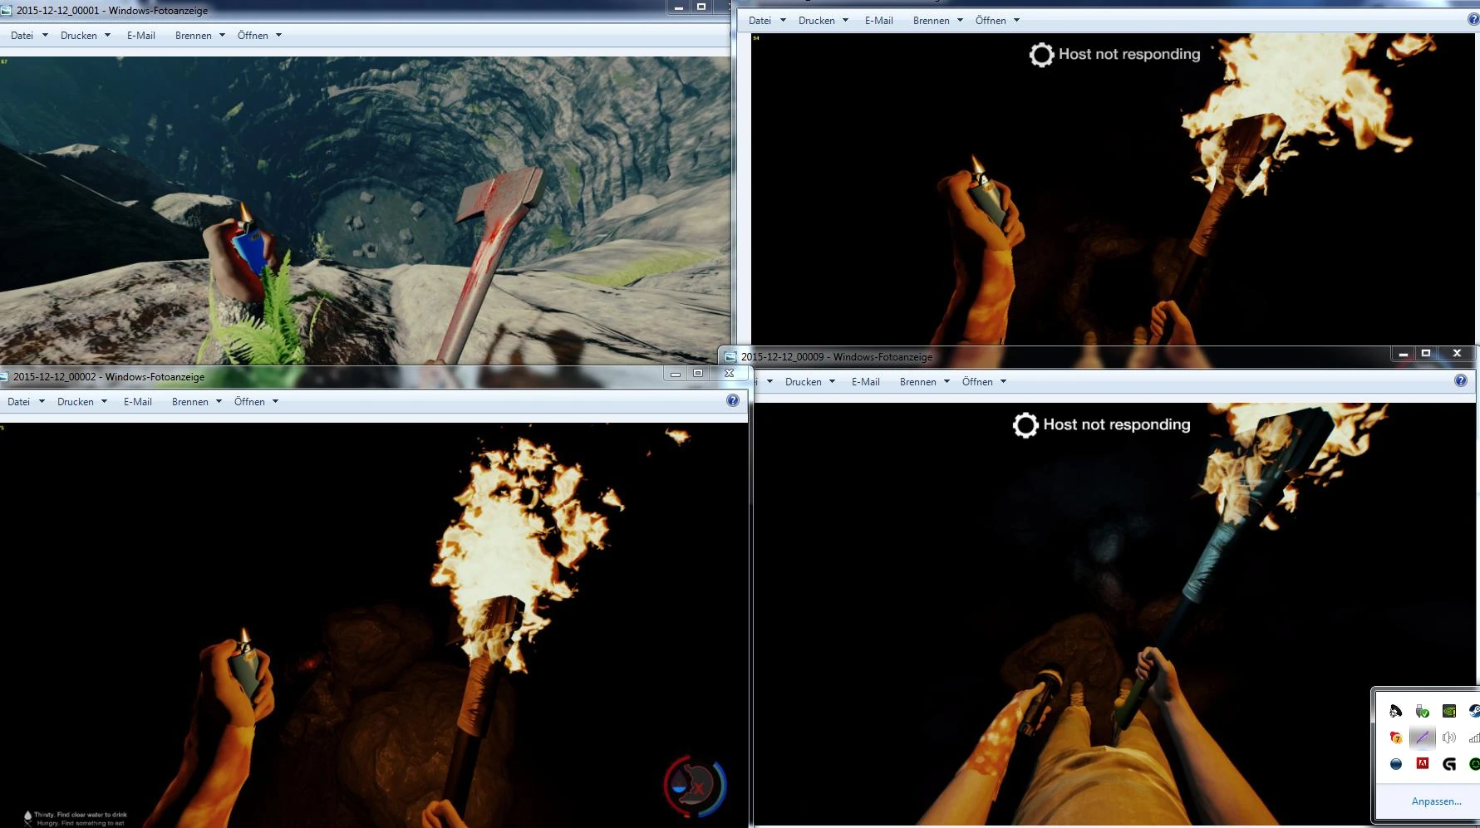Open Datei dropdown in the top-right photo window
Screen dimensions: 1480x828
pos(767,21)
